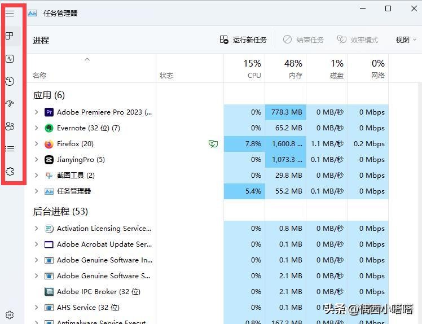The image size is (422, 324).
Task: Click the JianyingPro app icon
Action: (x=49, y=160)
